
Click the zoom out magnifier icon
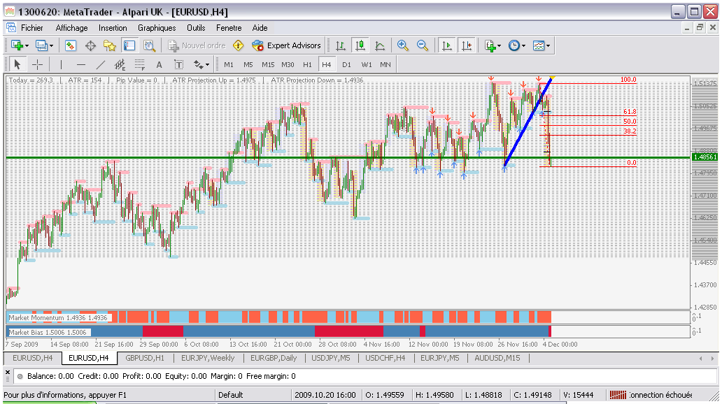423,45
